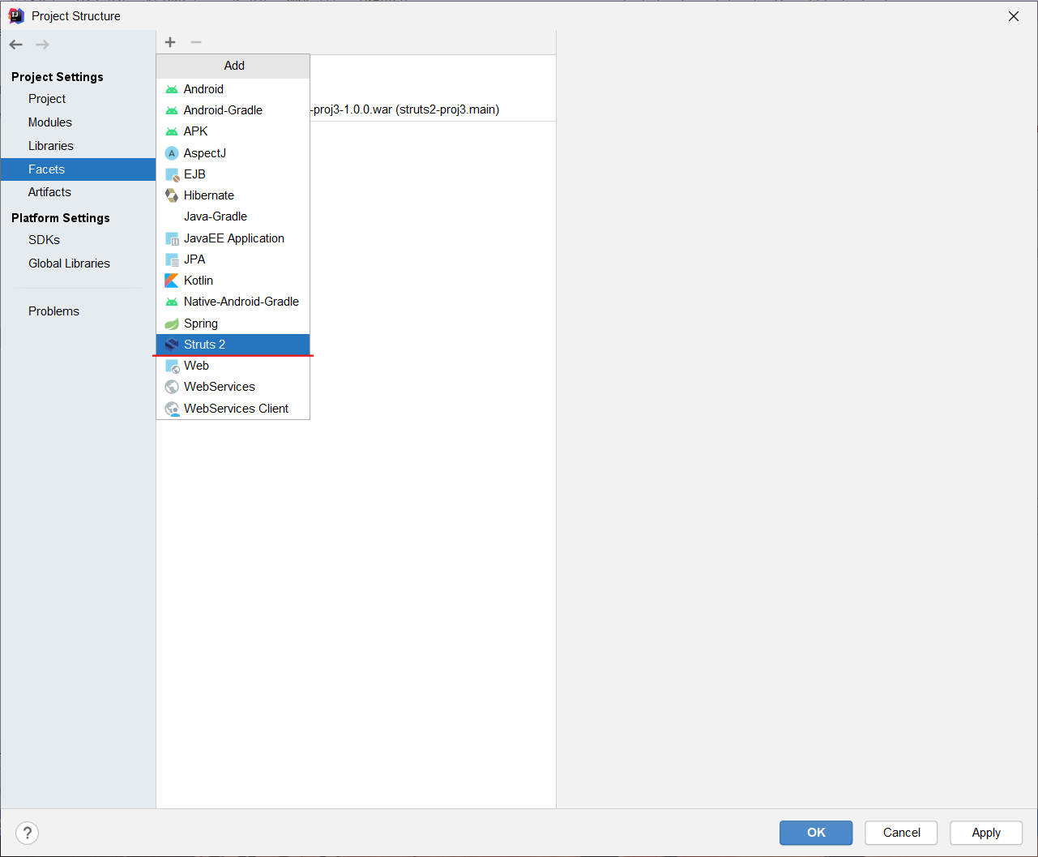The height and width of the screenshot is (857, 1038).
Task: Click the Forward arrow icon
Action: (42, 45)
